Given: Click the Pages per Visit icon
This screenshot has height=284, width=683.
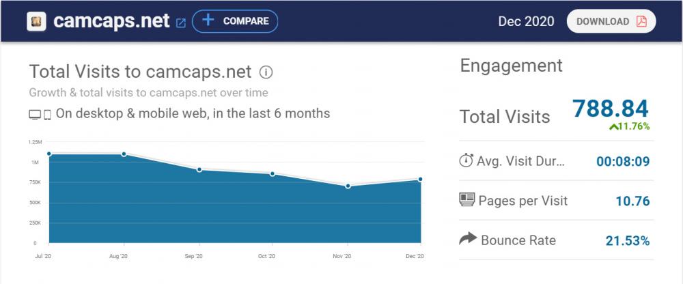Looking at the screenshot, I should pyautogui.click(x=467, y=201).
